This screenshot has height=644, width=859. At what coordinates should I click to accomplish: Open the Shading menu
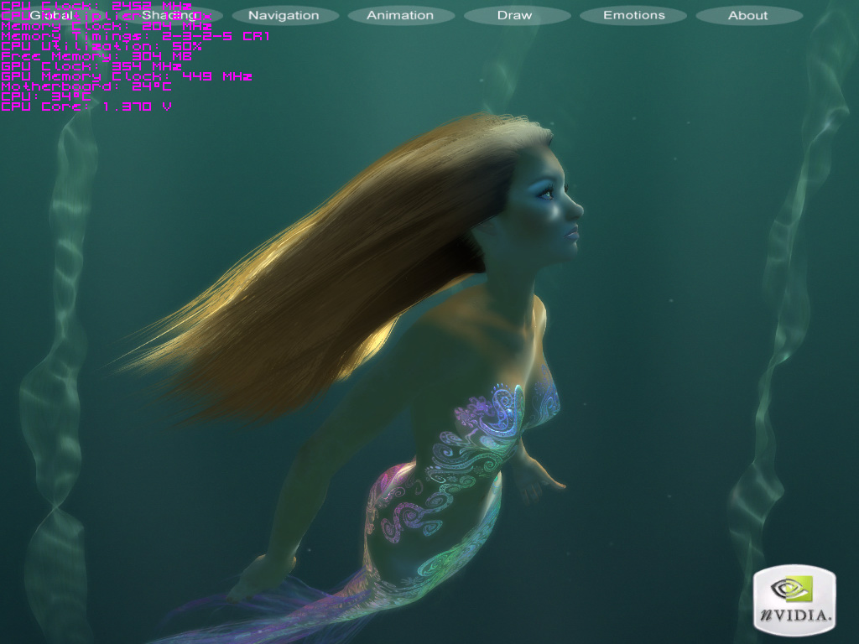(169, 15)
